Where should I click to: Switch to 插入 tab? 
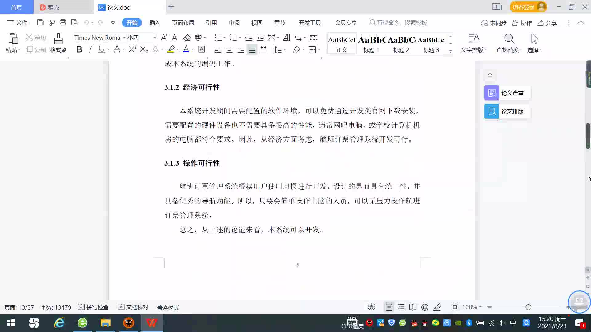155,22
